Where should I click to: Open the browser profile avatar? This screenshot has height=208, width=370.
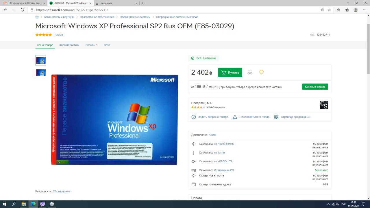point(356,10)
